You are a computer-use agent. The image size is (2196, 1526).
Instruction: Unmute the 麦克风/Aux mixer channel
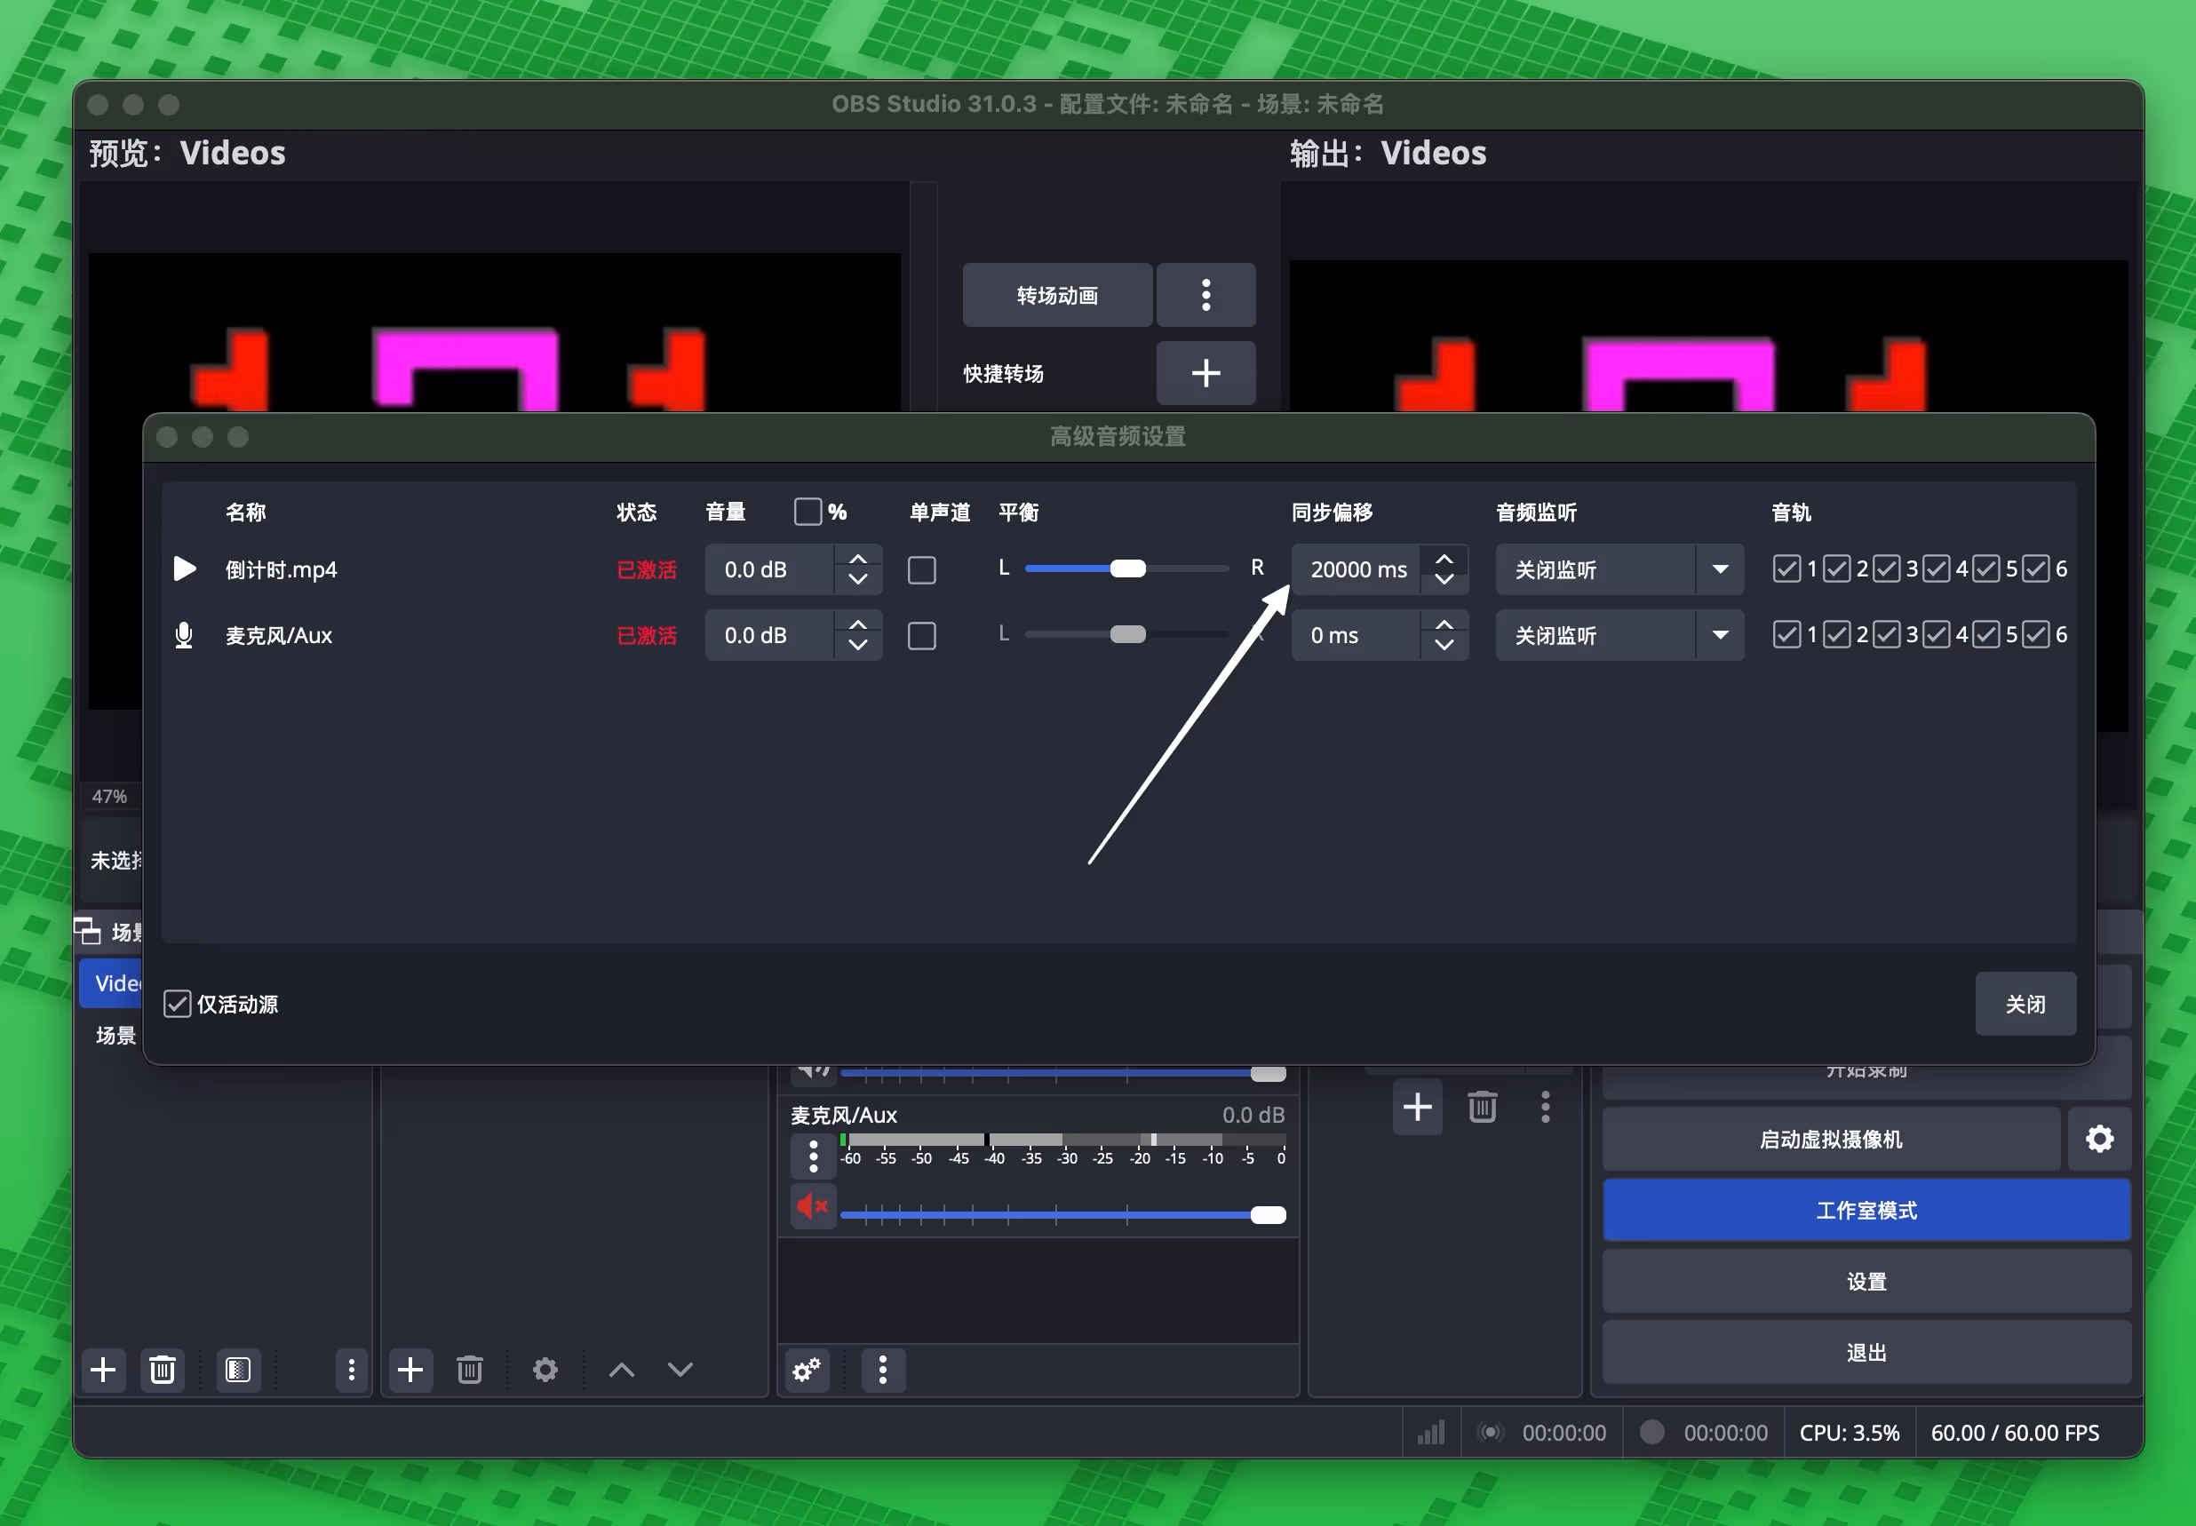[813, 1206]
